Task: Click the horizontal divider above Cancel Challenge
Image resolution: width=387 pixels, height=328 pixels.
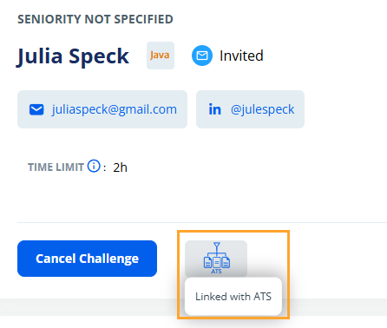Action: (202, 223)
